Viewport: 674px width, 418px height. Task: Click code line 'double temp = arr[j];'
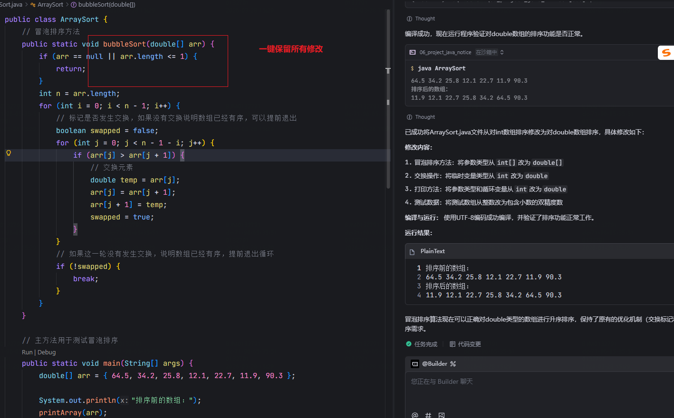135,180
